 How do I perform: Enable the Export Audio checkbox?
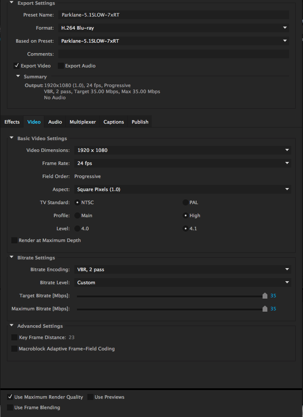pos(61,66)
